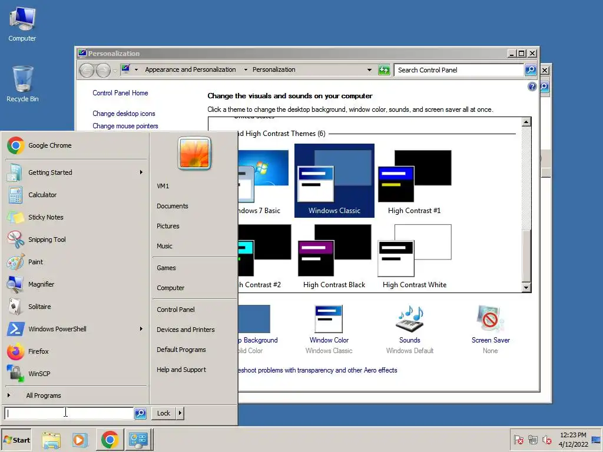The width and height of the screenshot is (603, 452).
Task: Select High Contrast White theme
Action: point(414,257)
